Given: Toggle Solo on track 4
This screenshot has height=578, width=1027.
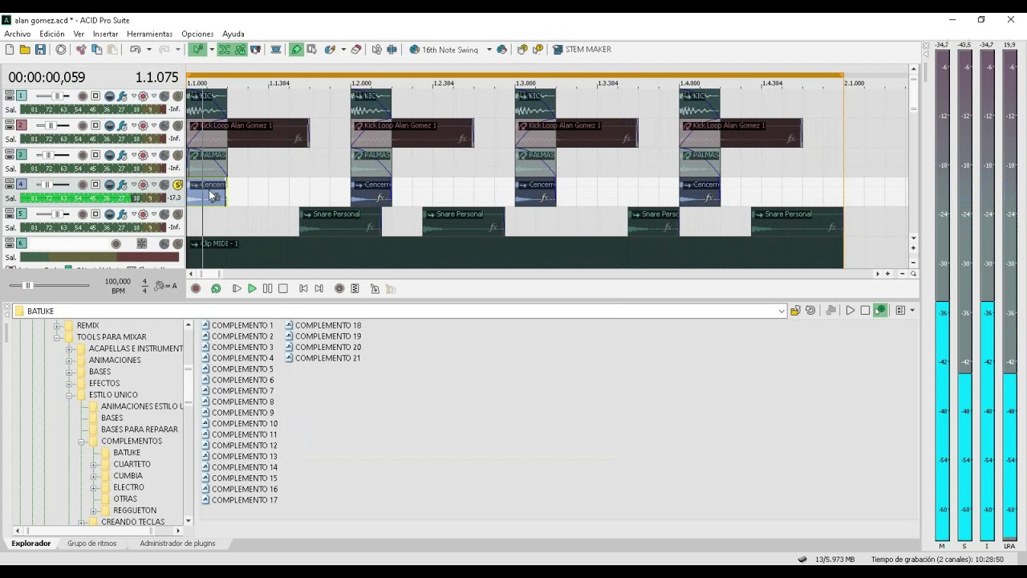Looking at the screenshot, I should pyautogui.click(x=178, y=185).
